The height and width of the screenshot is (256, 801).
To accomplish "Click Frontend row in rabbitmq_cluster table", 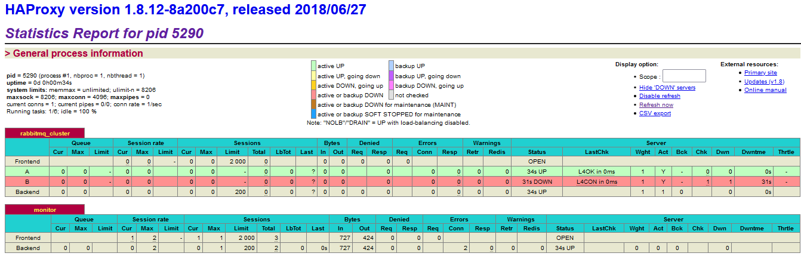I will click(x=402, y=162).
